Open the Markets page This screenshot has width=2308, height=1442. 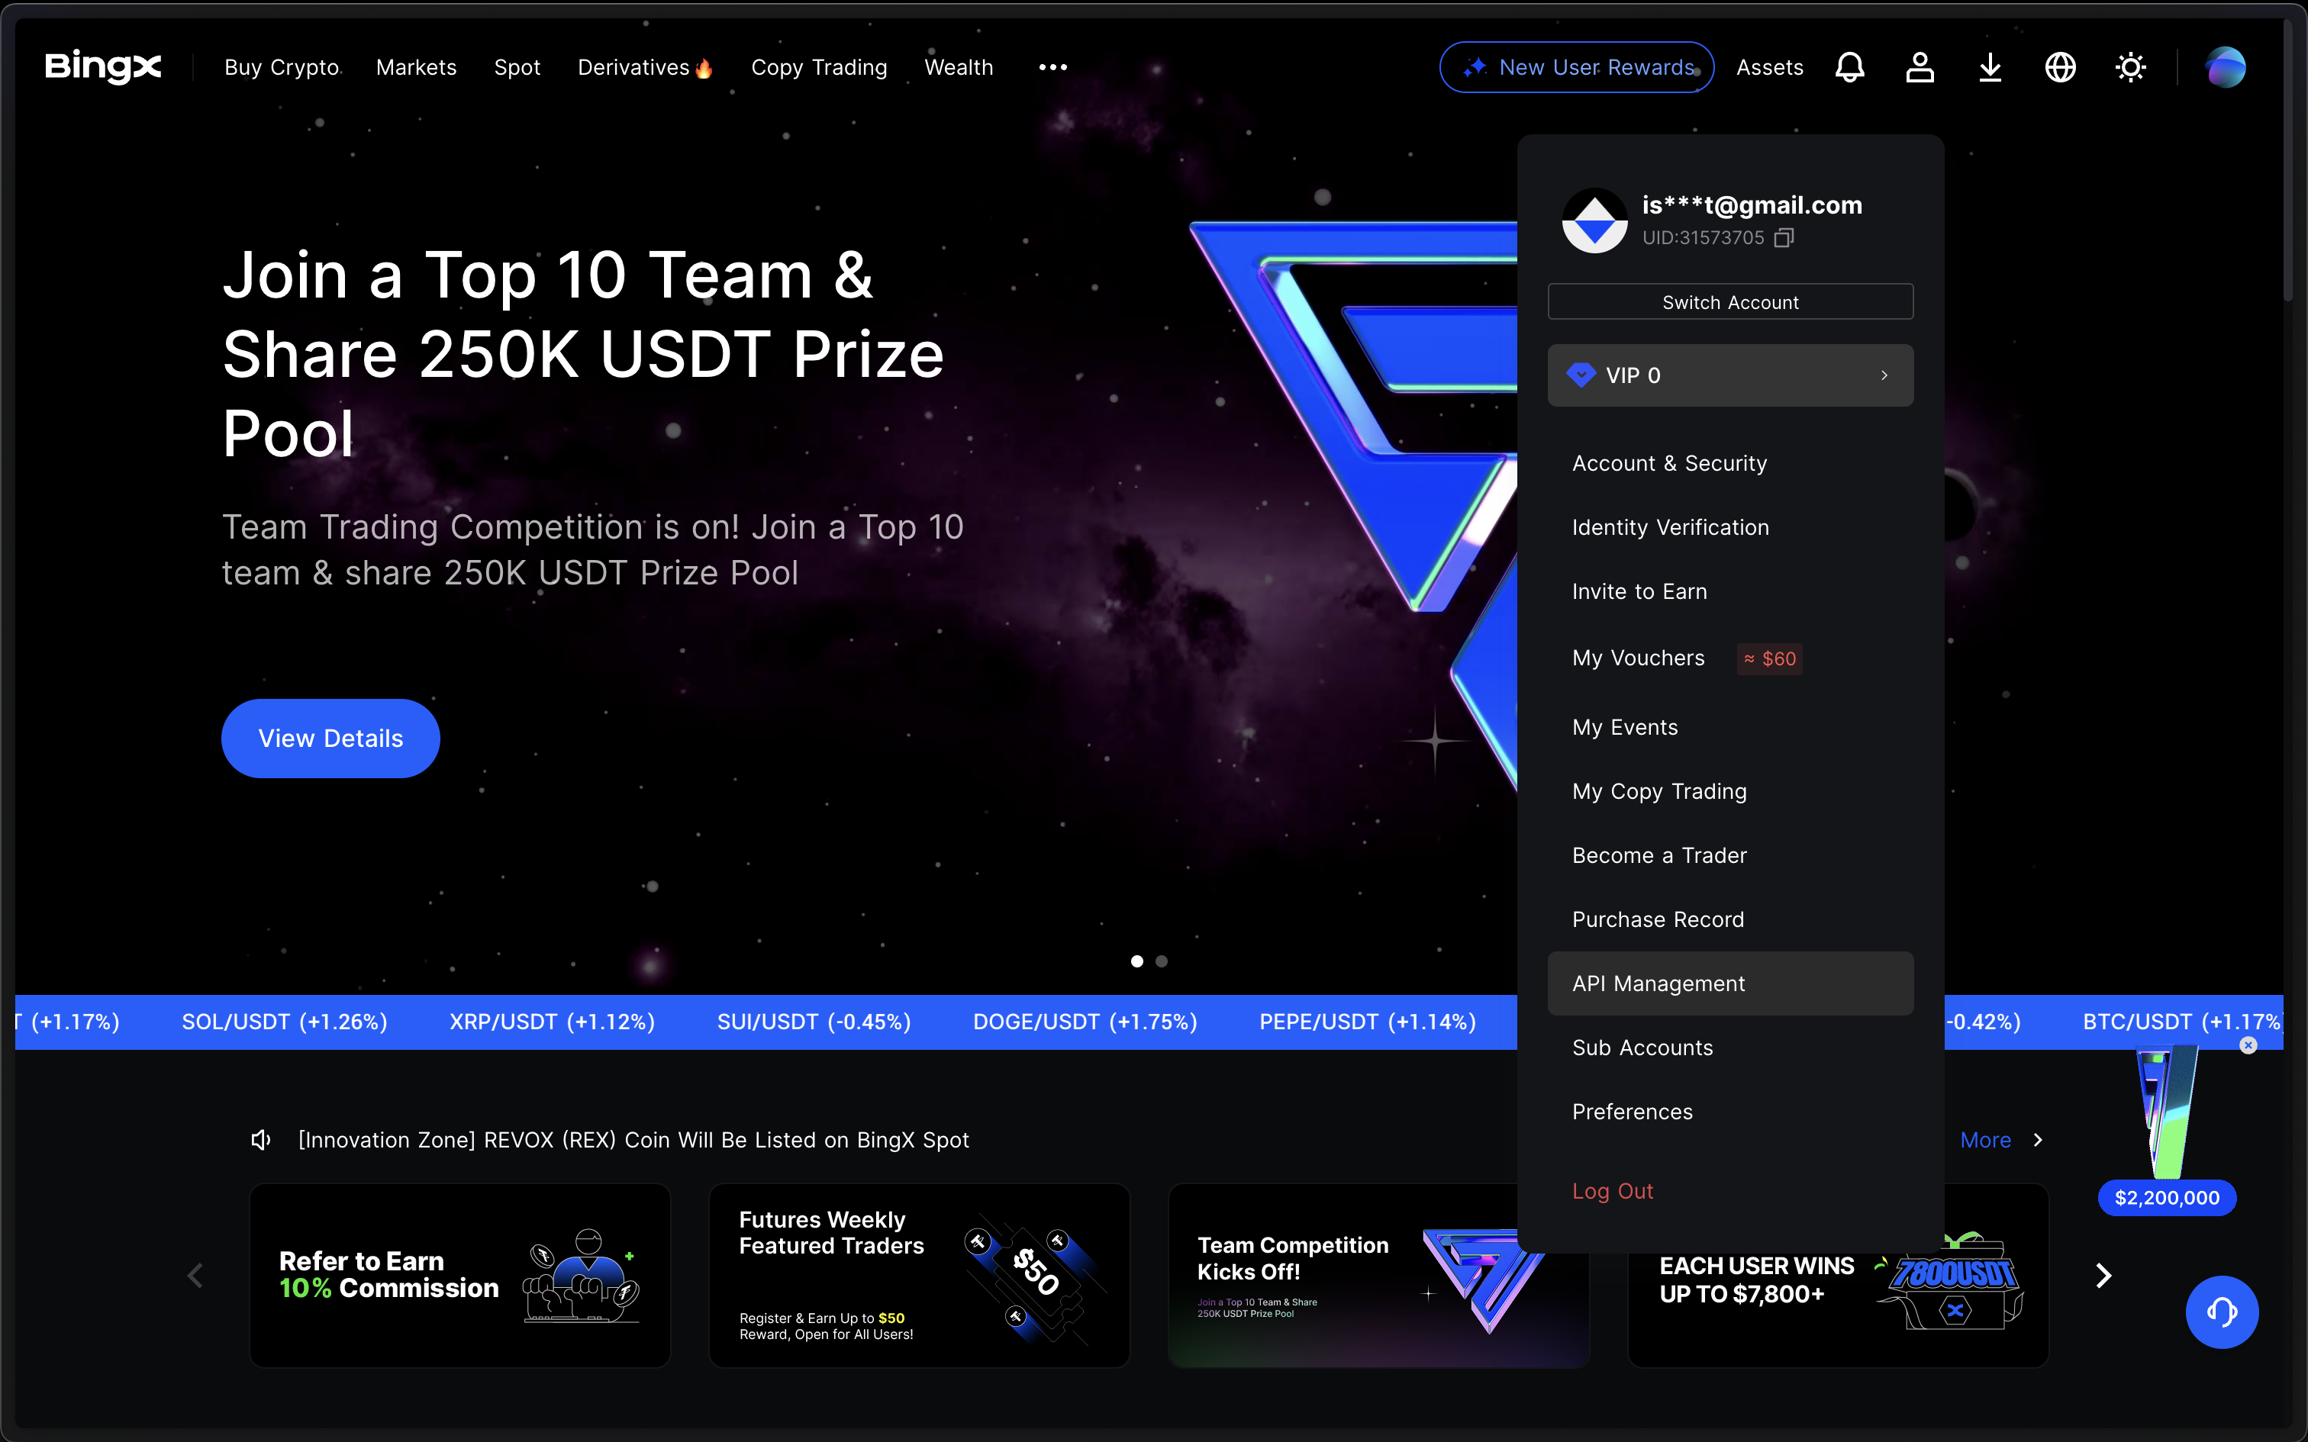pyautogui.click(x=416, y=67)
